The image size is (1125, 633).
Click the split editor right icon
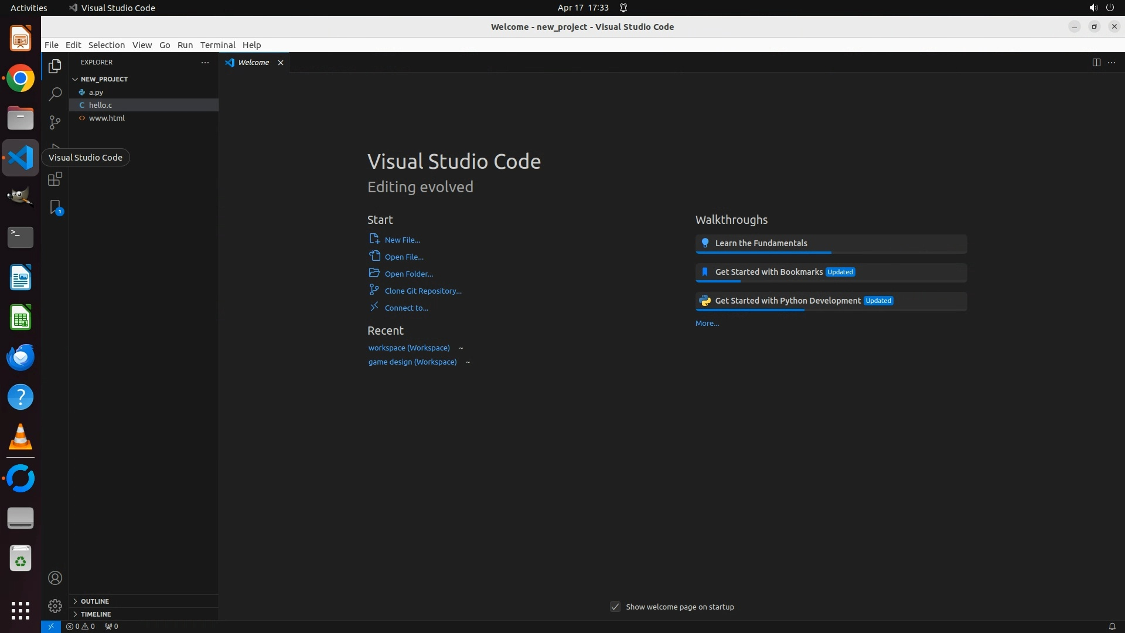pyautogui.click(x=1096, y=62)
